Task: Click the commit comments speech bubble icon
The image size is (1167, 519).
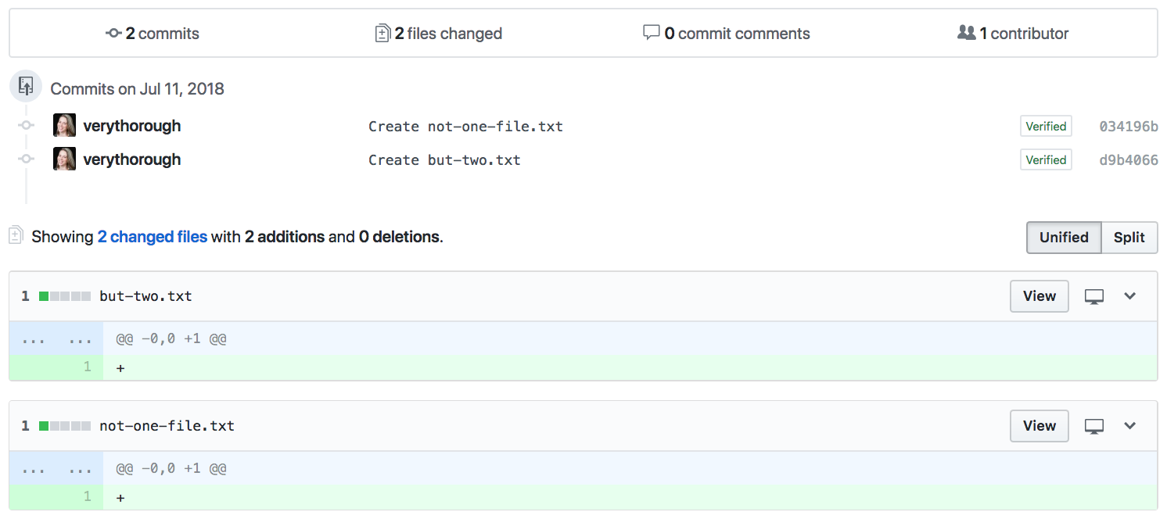Action: point(652,32)
